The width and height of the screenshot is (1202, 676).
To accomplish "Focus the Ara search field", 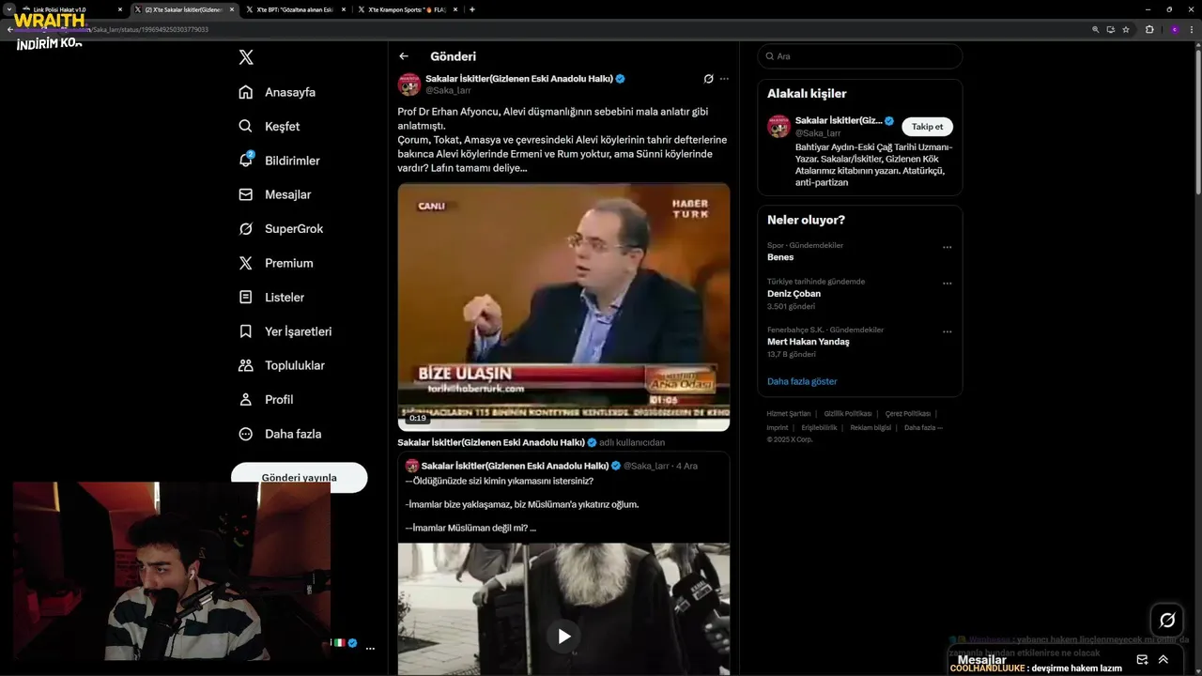I will (860, 56).
